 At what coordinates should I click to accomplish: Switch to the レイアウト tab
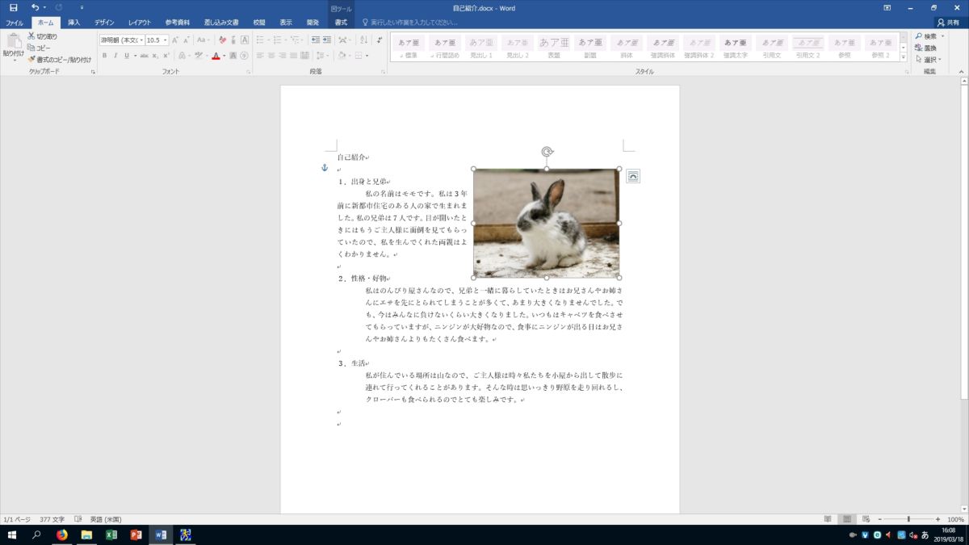[140, 23]
